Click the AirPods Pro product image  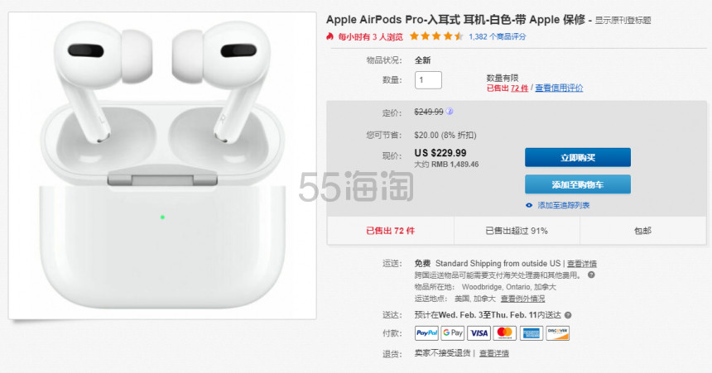[x=162, y=165]
